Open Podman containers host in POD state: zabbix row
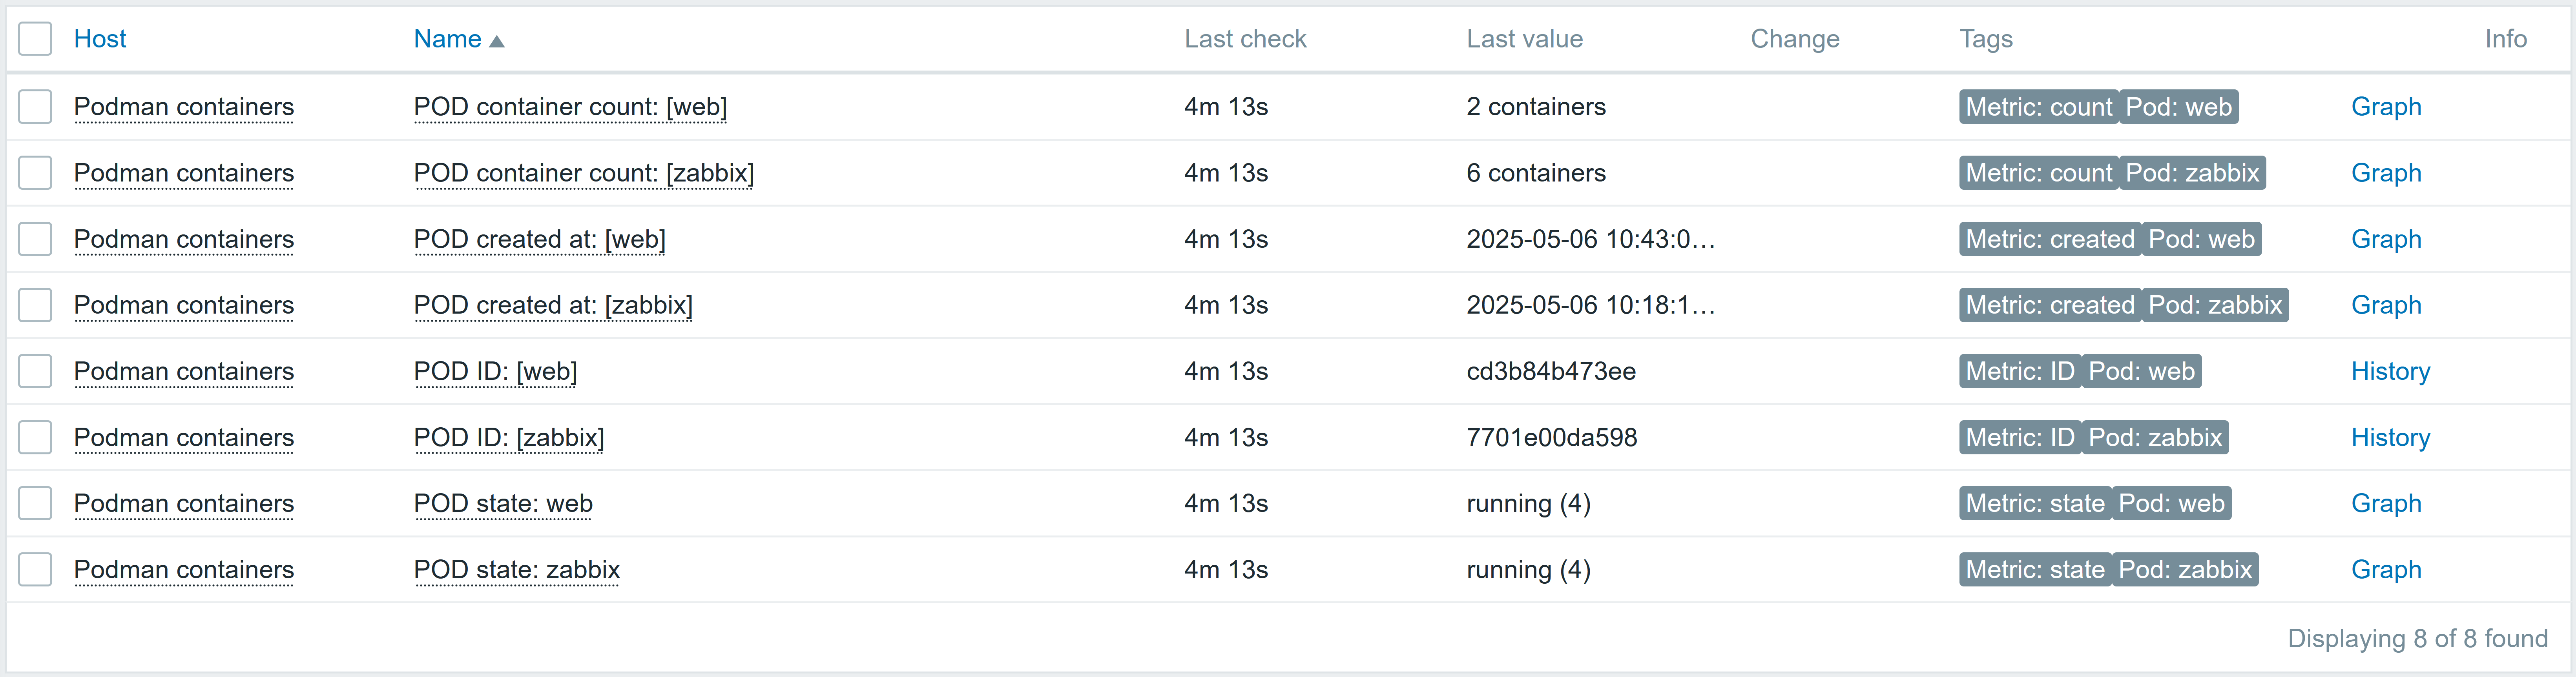This screenshot has width=2576, height=677. 184,569
